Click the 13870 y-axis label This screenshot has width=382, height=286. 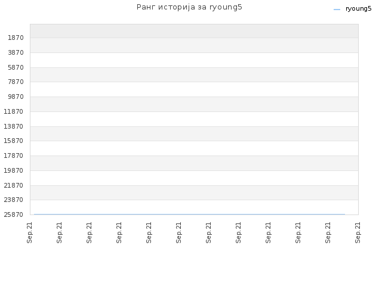coord(13,126)
